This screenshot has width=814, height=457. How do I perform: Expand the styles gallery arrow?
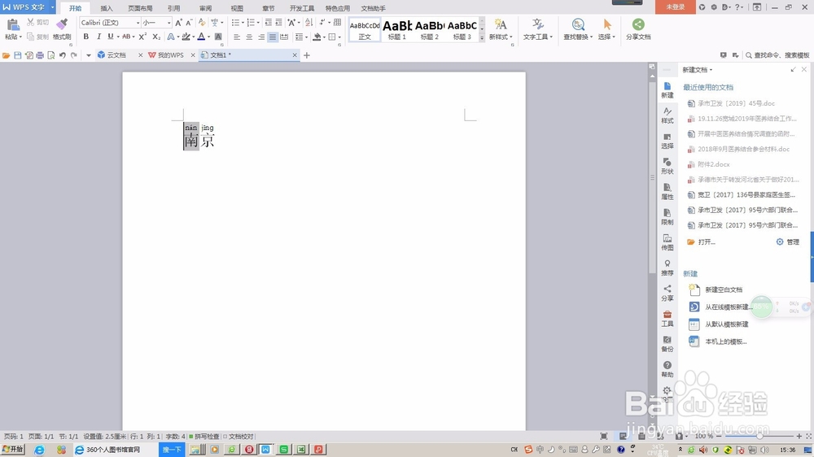482,37
